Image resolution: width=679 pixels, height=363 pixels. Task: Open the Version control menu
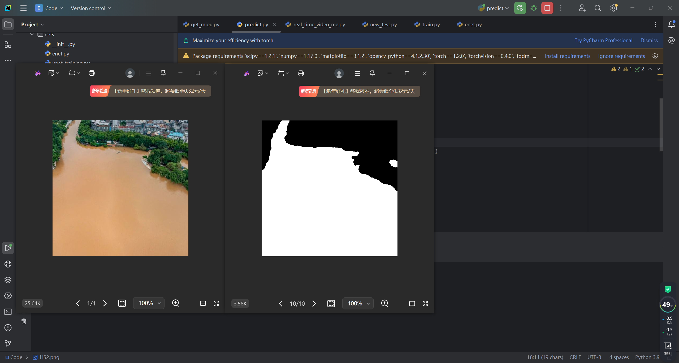[91, 8]
